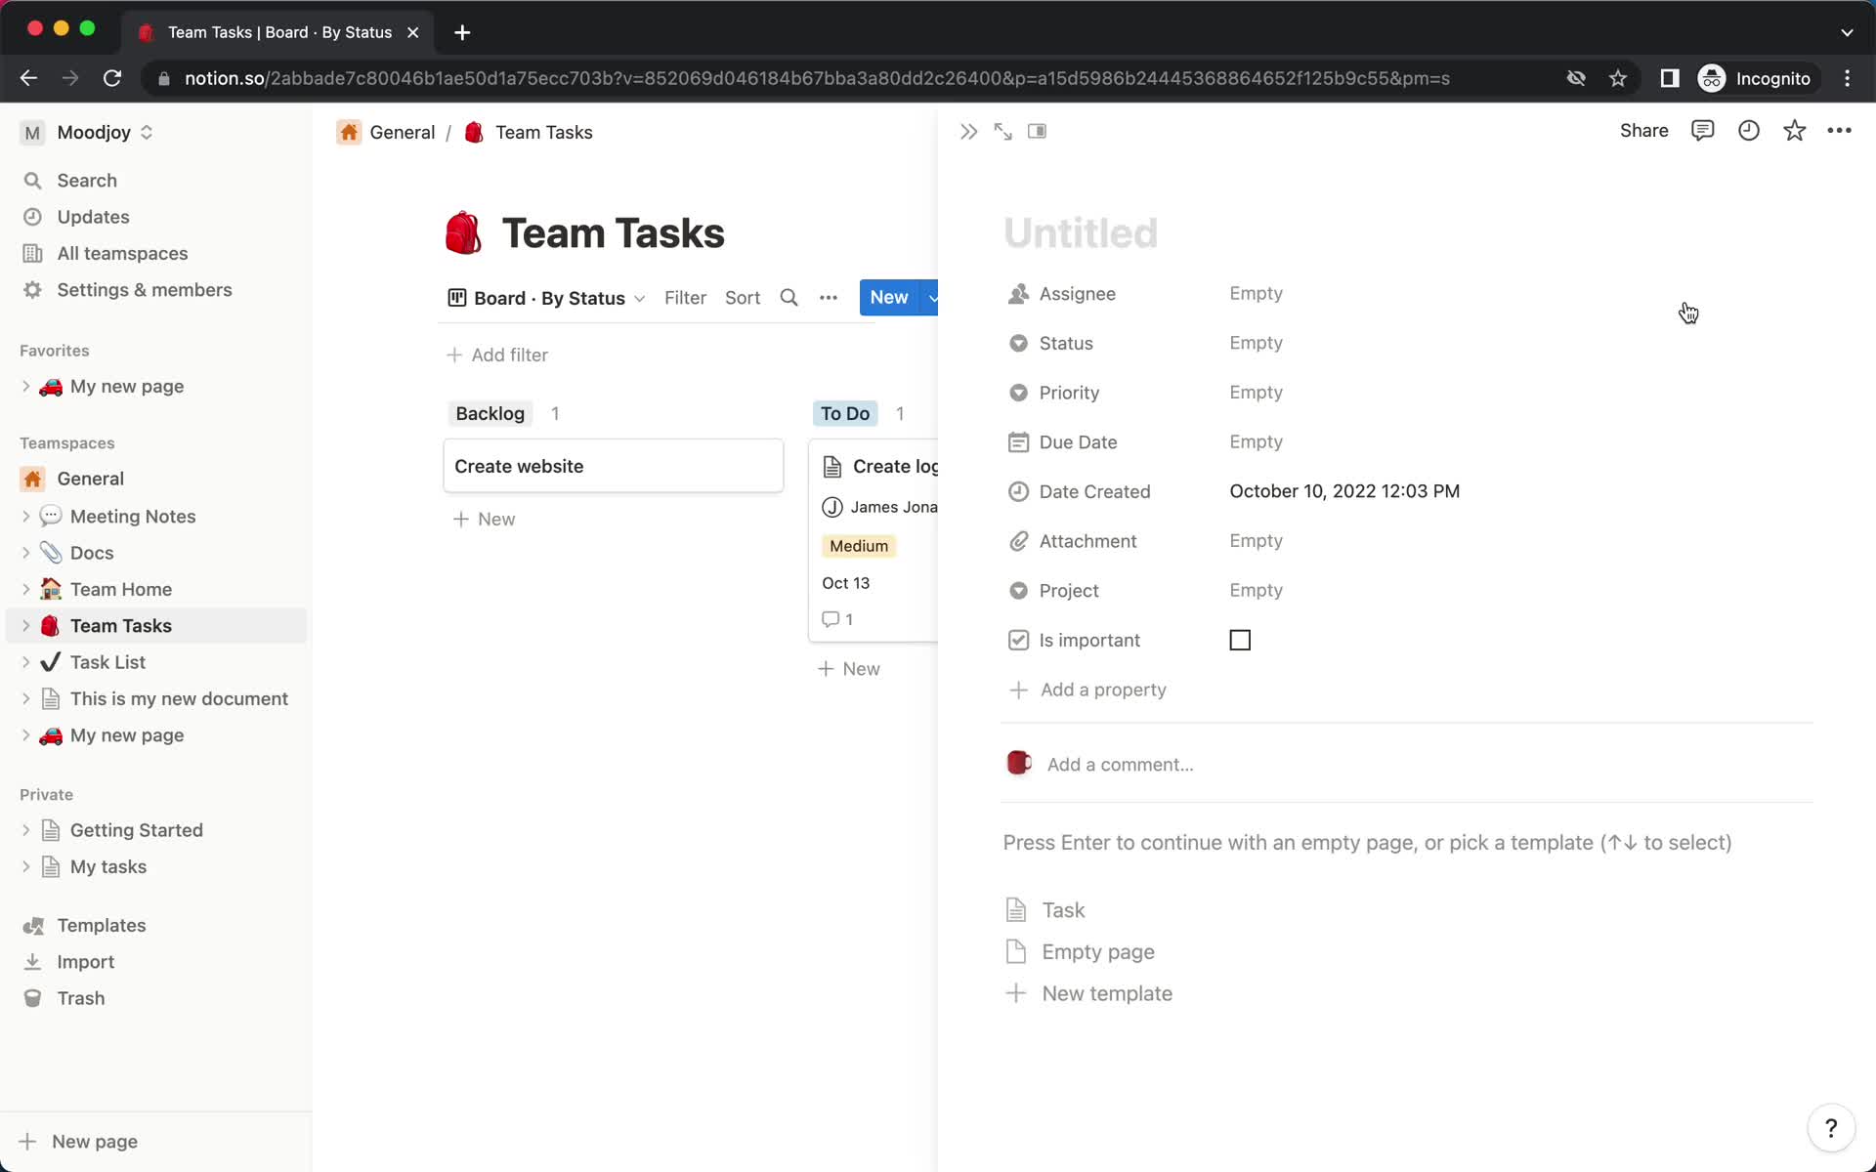Click the Board · By Status view icon
This screenshot has width=1876, height=1172.
(456, 297)
